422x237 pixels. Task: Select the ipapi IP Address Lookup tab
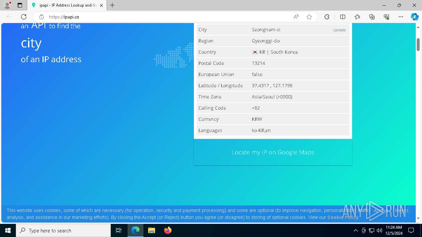(67, 5)
